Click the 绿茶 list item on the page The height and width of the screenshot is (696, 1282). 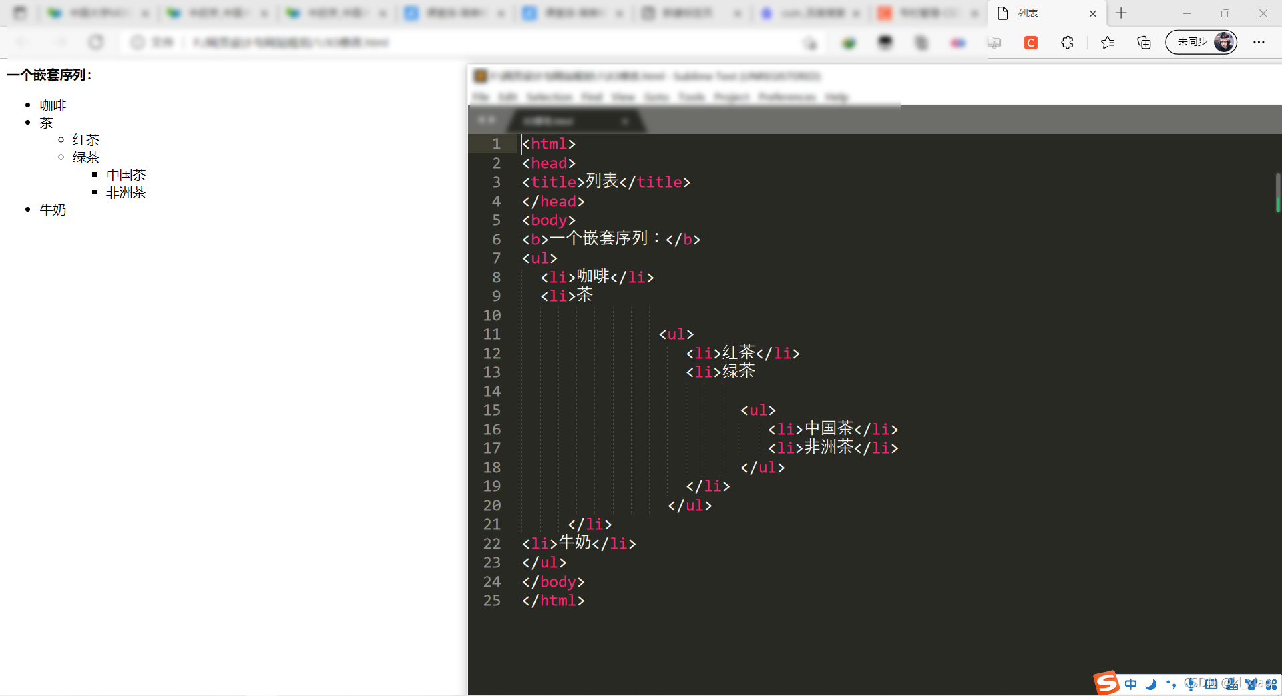point(86,157)
